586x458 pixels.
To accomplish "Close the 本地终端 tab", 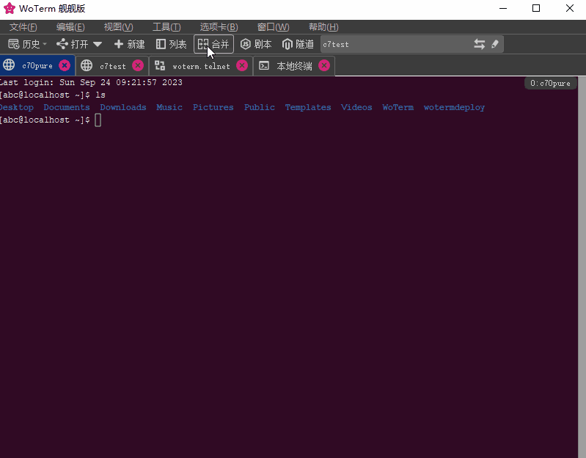I will (324, 66).
